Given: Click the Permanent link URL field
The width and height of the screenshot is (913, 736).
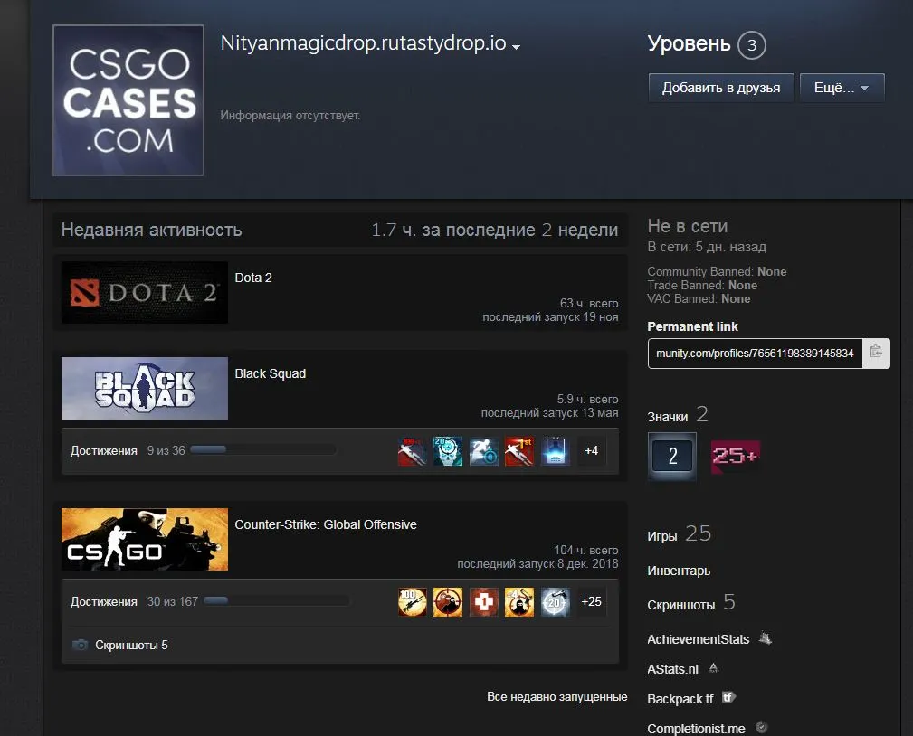Looking at the screenshot, I should pyautogui.click(x=755, y=354).
